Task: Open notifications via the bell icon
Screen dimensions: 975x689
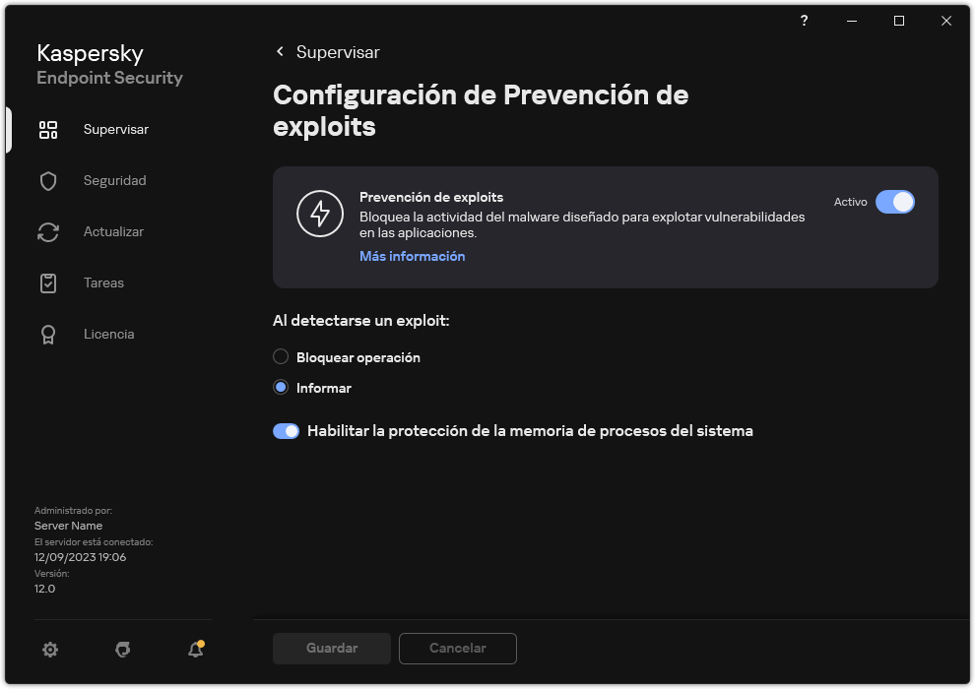Action: 193,650
